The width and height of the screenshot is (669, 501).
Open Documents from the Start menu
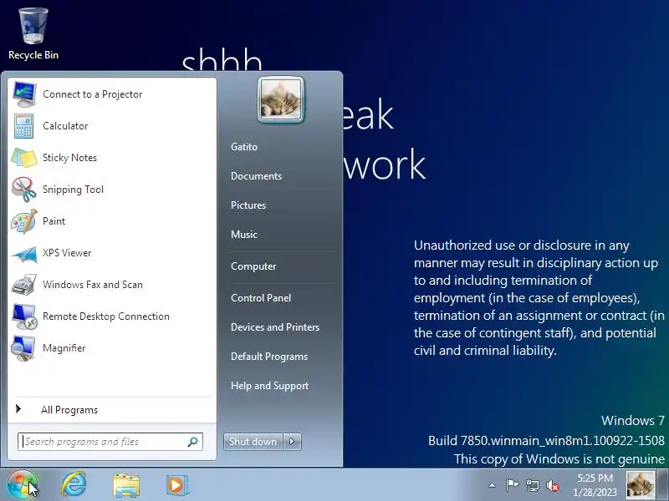pyautogui.click(x=256, y=176)
